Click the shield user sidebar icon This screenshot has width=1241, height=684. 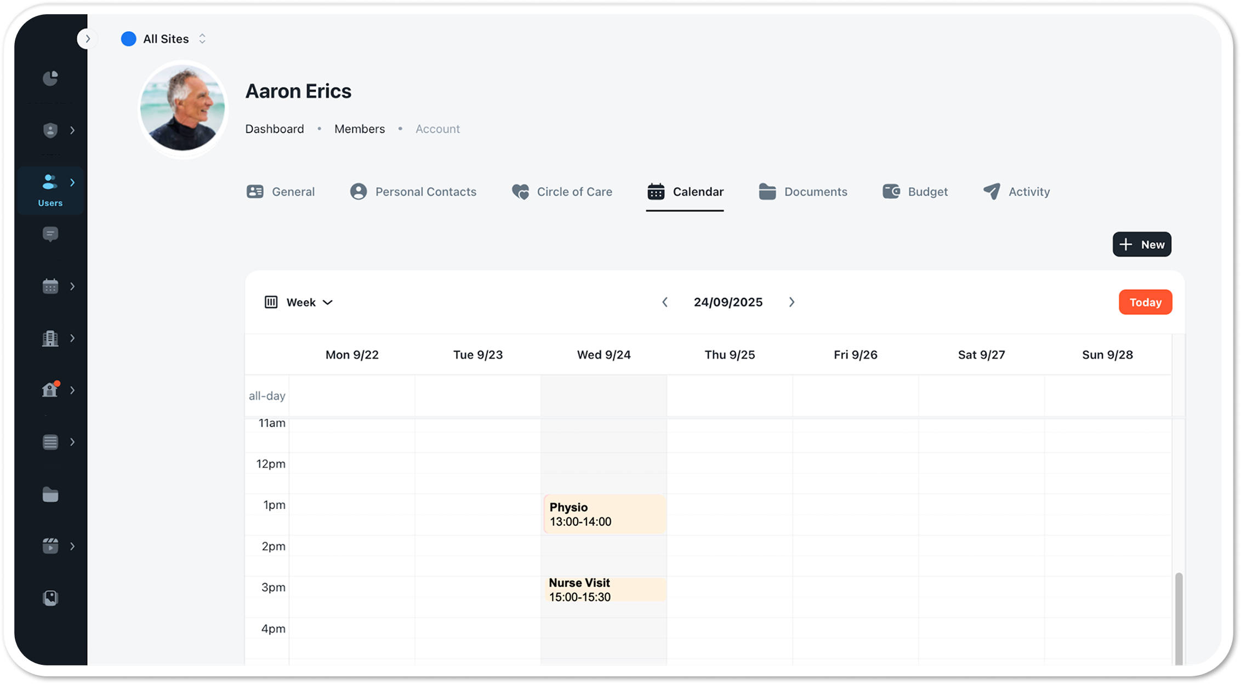click(x=50, y=130)
